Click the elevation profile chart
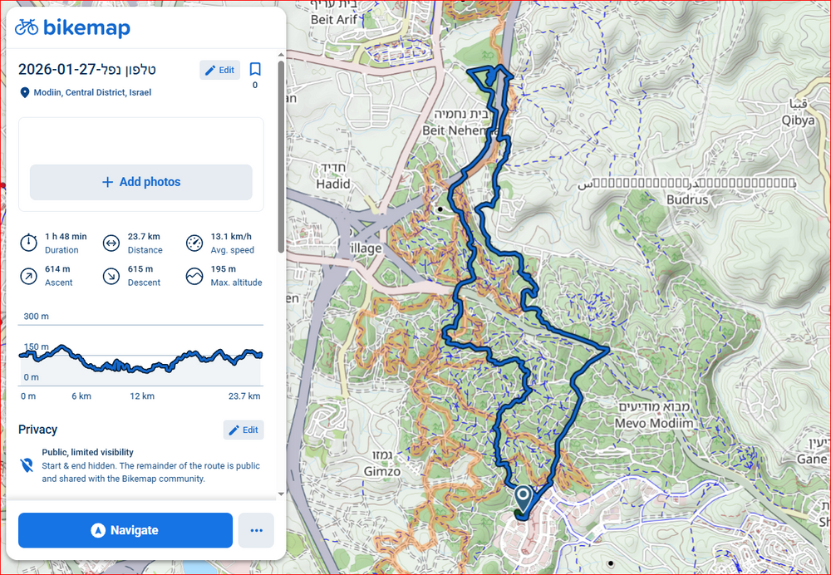 click(140, 356)
